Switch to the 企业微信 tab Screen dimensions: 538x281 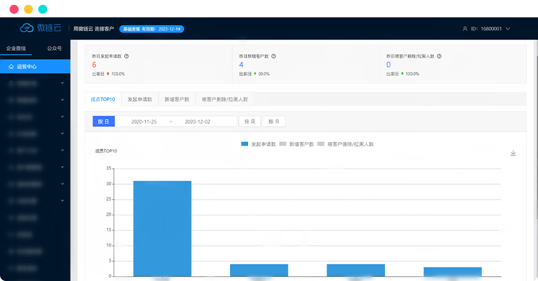pyautogui.click(x=16, y=48)
